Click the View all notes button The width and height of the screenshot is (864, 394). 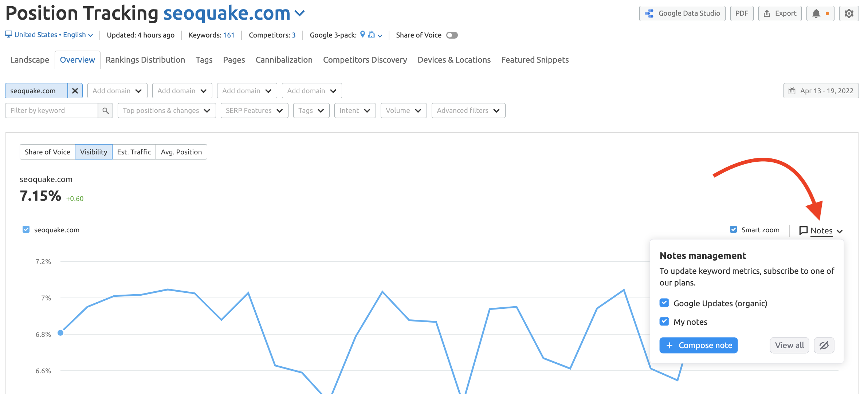coord(789,345)
